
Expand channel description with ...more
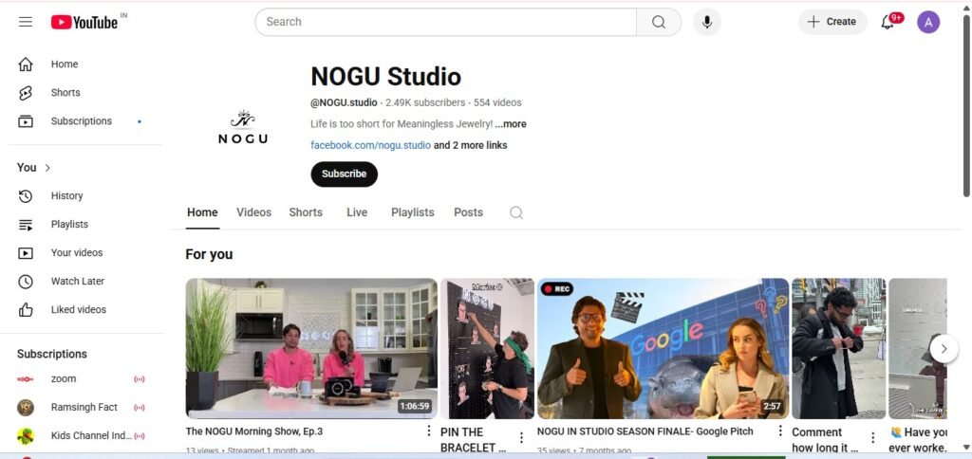point(511,124)
